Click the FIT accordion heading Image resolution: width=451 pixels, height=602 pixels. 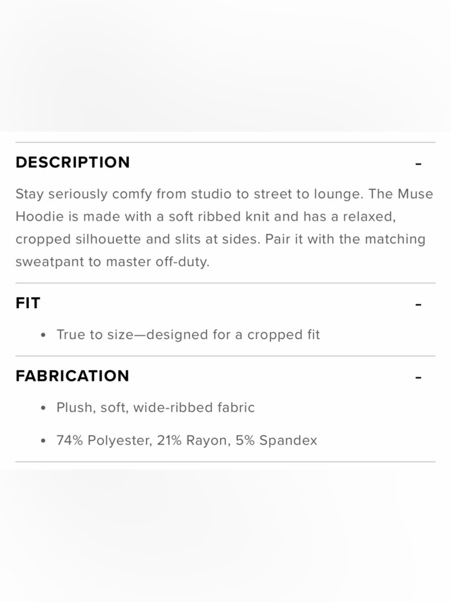[28, 303]
